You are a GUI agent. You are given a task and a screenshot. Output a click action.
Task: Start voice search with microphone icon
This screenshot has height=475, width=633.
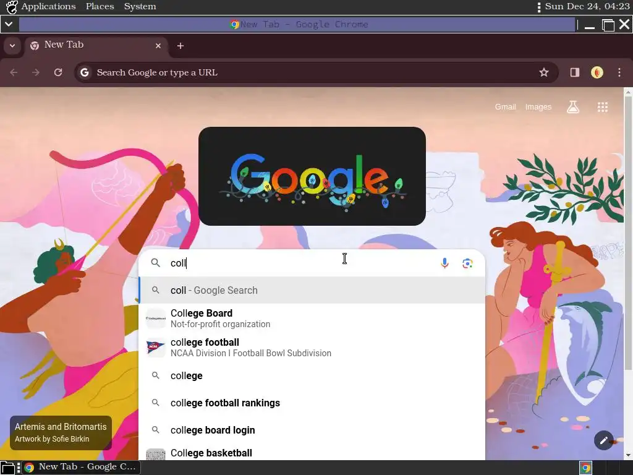pos(444,263)
